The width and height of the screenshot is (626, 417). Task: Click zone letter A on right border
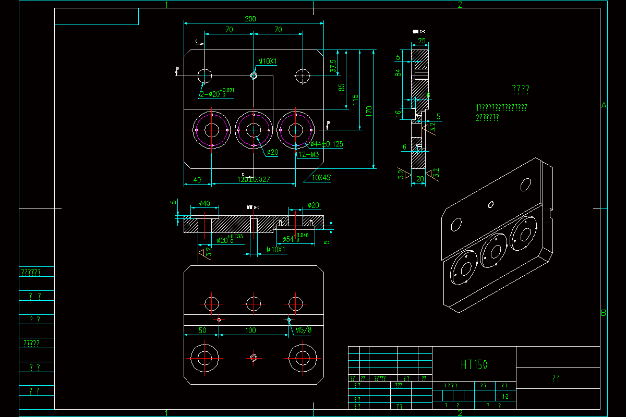click(604, 105)
